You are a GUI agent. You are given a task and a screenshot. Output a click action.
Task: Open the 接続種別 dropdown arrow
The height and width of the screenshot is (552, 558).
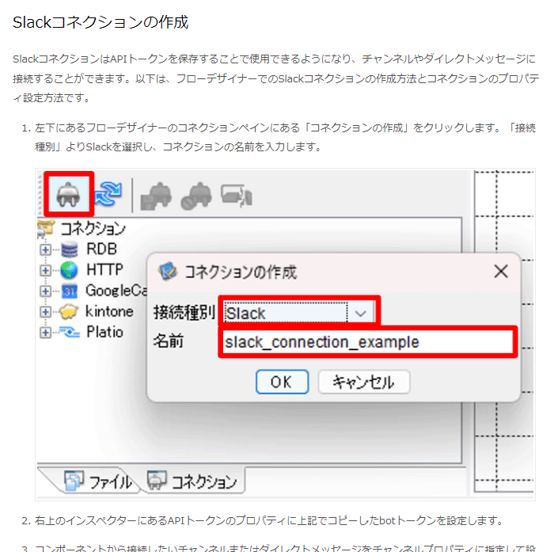click(361, 314)
